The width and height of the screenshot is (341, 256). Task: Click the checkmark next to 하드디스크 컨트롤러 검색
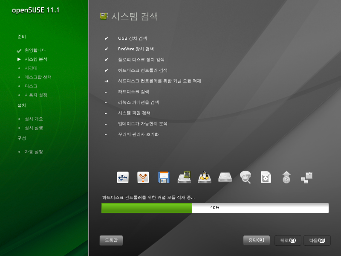tap(106, 70)
